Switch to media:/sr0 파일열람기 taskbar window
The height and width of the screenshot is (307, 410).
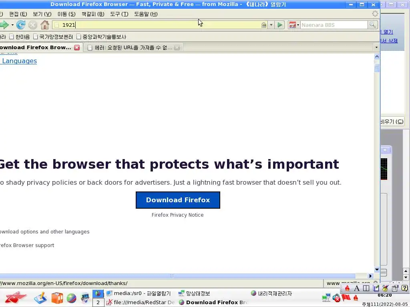(x=139, y=293)
